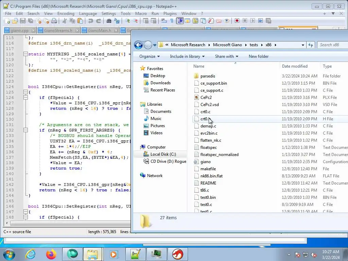The width and height of the screenshot is (348, 261).
Task: Click the Open file icon in Notepad++ toolbar
Action: [x=15, y=21]
